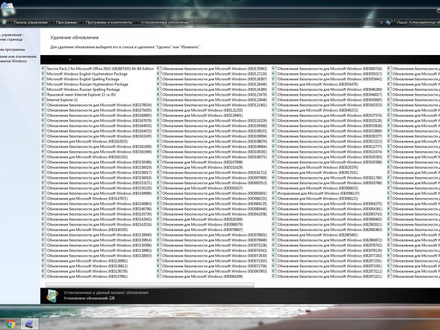Click the icon next to update KB3137061
440x330 pixels.
pyautogui.click(x=44, y=277)
